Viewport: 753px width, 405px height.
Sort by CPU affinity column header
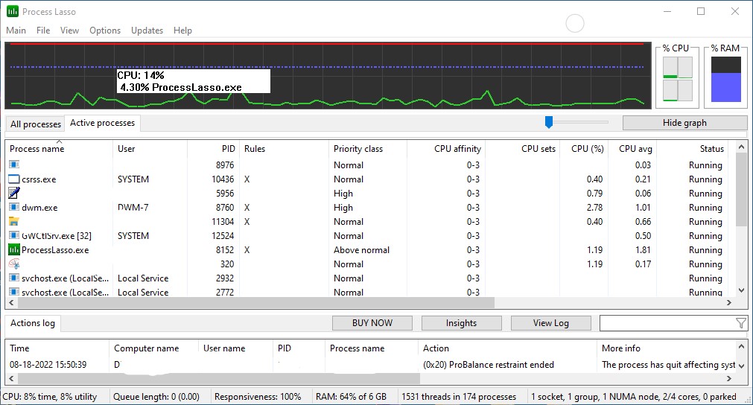click(445, 149)
